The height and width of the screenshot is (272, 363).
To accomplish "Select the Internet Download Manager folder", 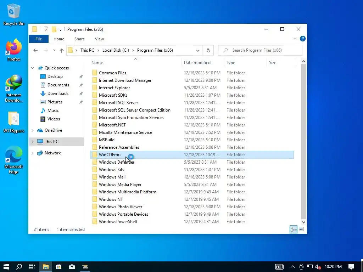I will coord(192,80).
